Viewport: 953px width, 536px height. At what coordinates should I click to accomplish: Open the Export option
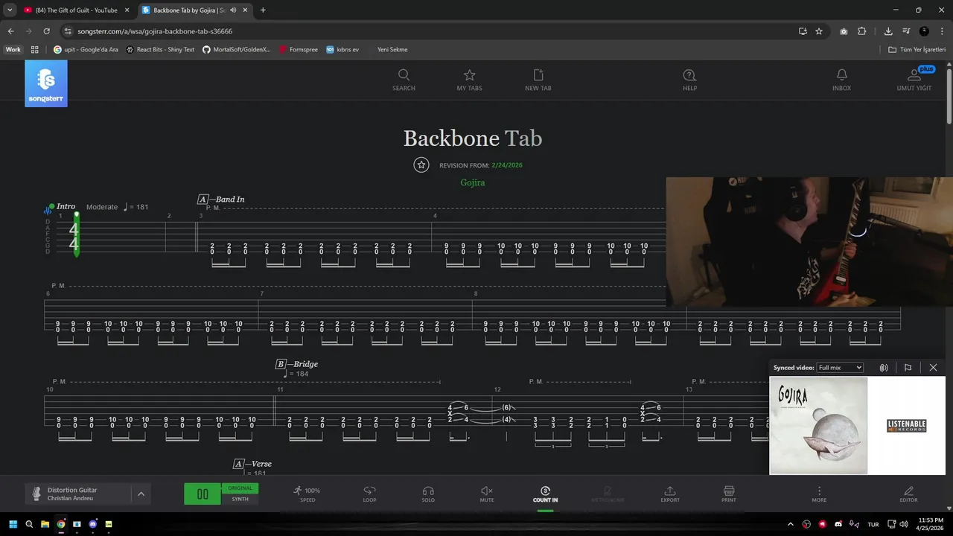(x=670, y=494)
